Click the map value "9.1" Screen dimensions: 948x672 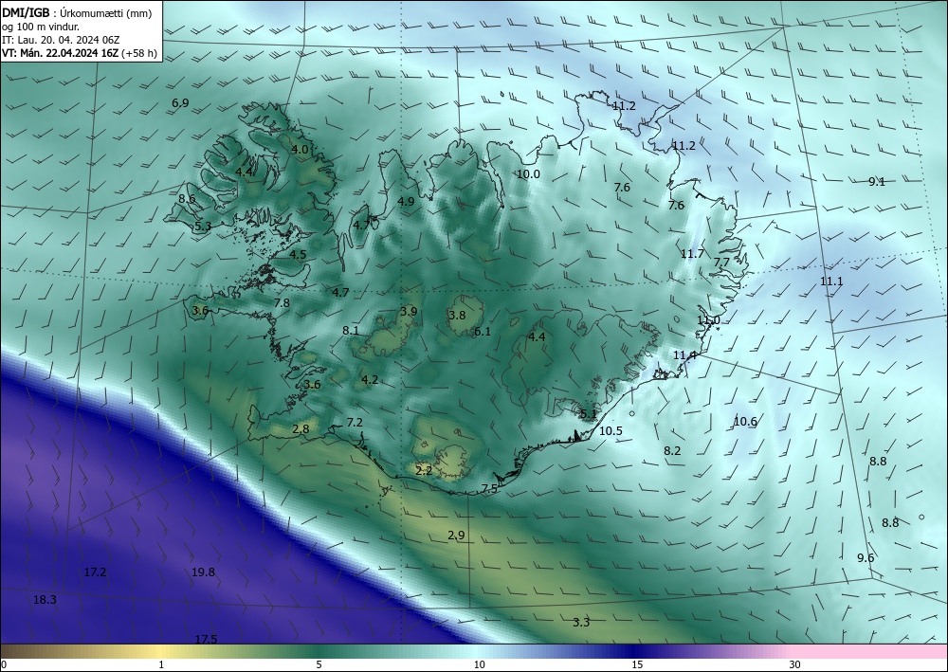[x=877, y=181]
